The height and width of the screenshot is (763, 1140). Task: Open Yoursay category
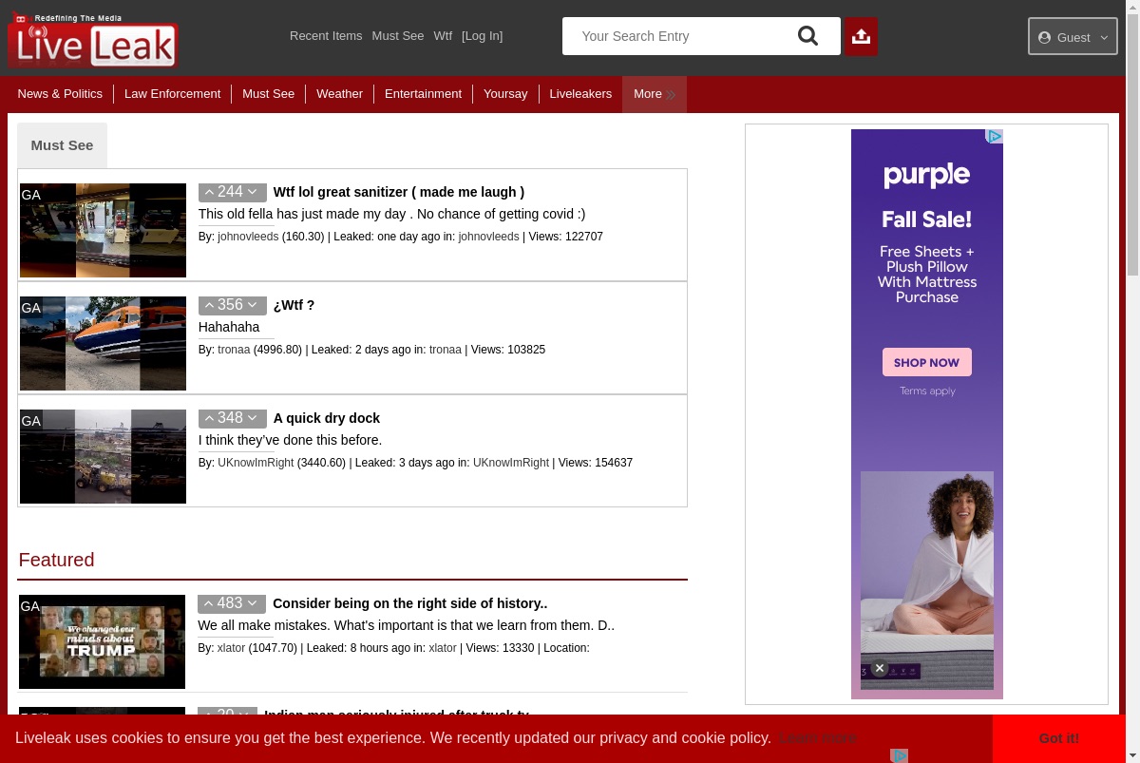click(505, 94)
